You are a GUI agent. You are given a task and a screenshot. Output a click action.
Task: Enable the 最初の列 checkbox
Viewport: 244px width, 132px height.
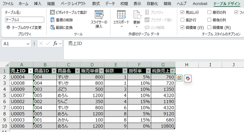[209, 12]
